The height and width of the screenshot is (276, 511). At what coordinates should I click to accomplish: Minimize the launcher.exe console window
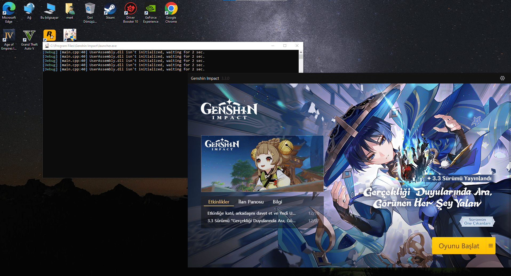pyautogui.click(x=273, y=46)
